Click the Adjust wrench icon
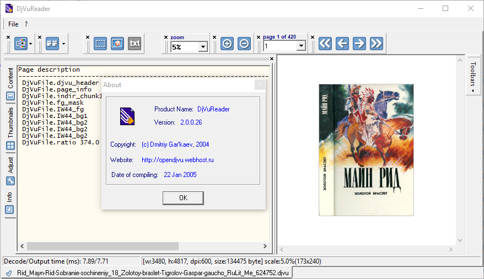 [x=10, y=181]
